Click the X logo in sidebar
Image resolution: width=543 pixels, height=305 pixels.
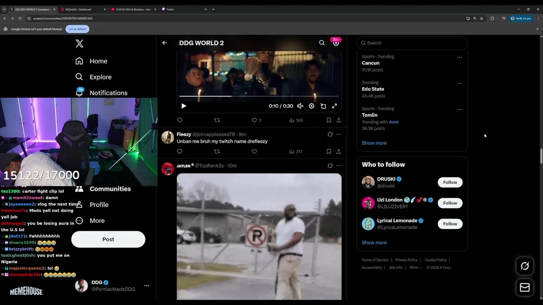tap(79, 43)
